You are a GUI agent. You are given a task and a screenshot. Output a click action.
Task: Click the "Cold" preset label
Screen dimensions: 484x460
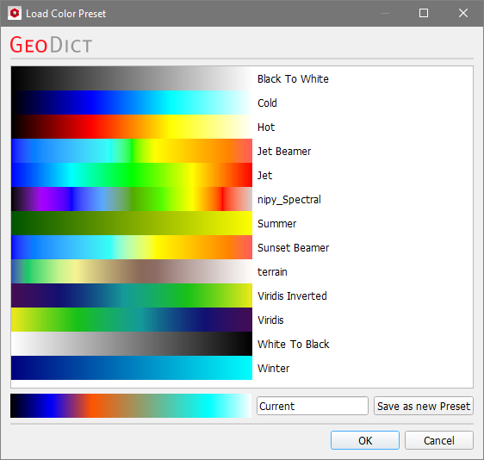(x=267, y=103)
